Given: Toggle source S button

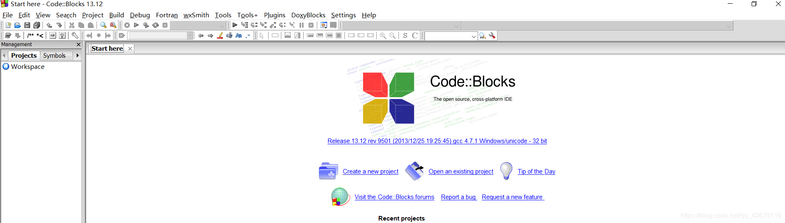Looking at the screenshot, I should [x=405, y=35].
